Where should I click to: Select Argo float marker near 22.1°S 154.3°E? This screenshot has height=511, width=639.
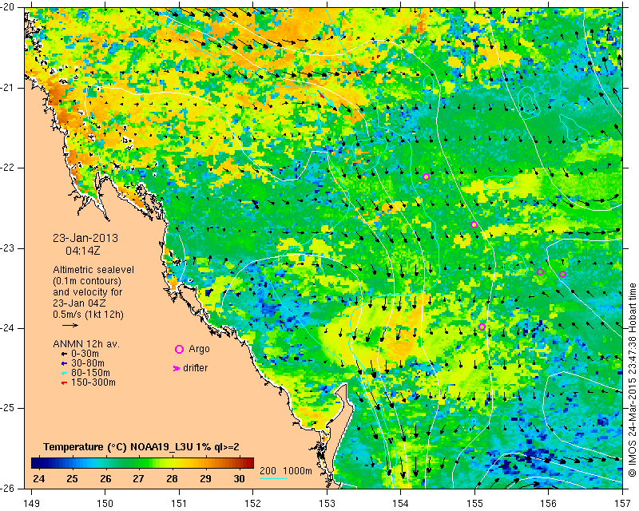[427, 176]
